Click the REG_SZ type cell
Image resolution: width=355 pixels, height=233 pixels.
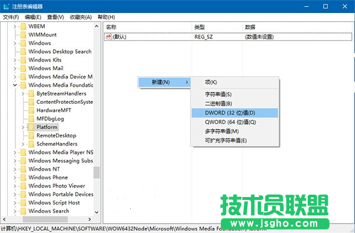(x=204, y=37)
